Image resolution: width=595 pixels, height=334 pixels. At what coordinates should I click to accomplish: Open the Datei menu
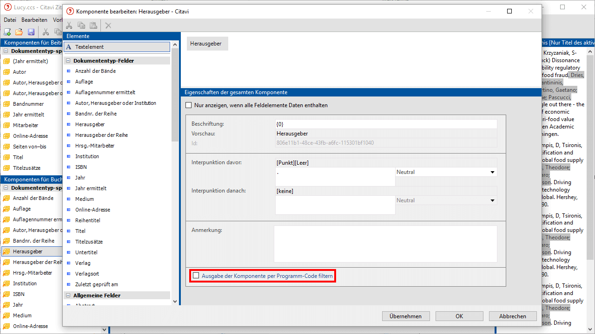[10, 20]
